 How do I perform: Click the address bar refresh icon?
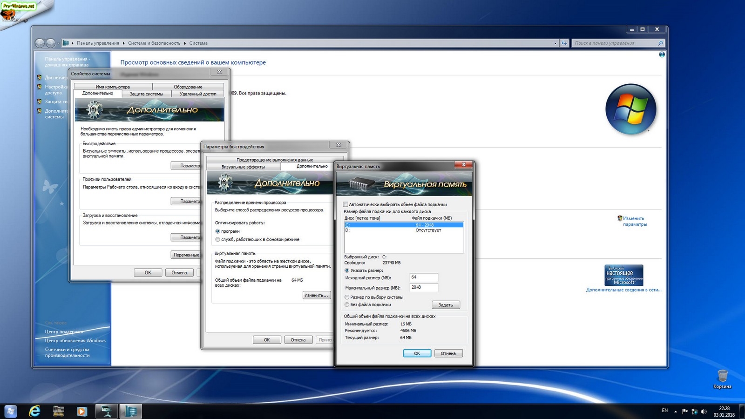click(x=564, y=43)
